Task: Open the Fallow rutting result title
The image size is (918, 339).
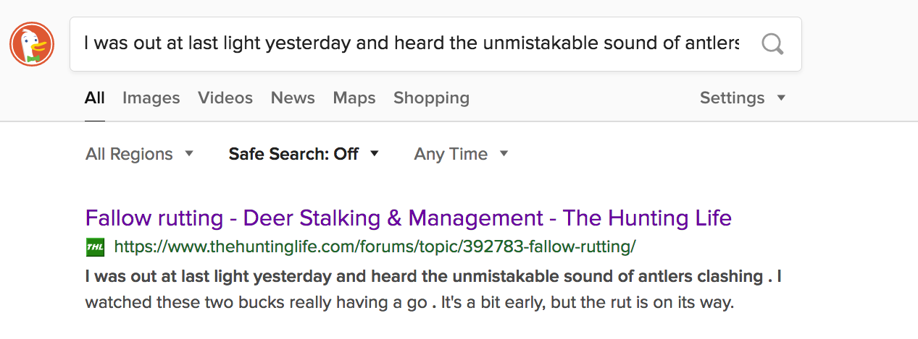Action: click(x=408, y=218)
